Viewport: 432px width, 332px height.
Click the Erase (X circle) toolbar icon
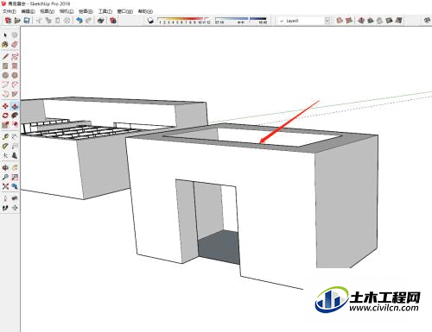67,21
